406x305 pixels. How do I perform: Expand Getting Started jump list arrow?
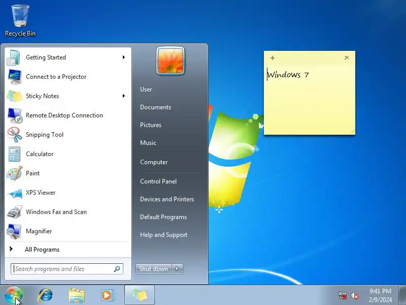(x=124, y=57)
